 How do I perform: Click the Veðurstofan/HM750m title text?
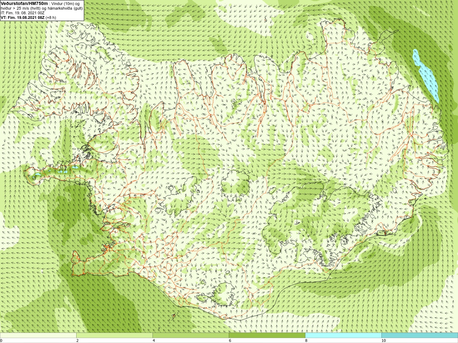(x=24, y=3)
